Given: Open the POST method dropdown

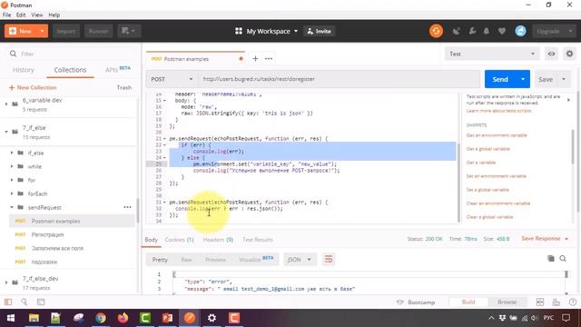Looking at the screenshot, I should click(x=172, y=79).
